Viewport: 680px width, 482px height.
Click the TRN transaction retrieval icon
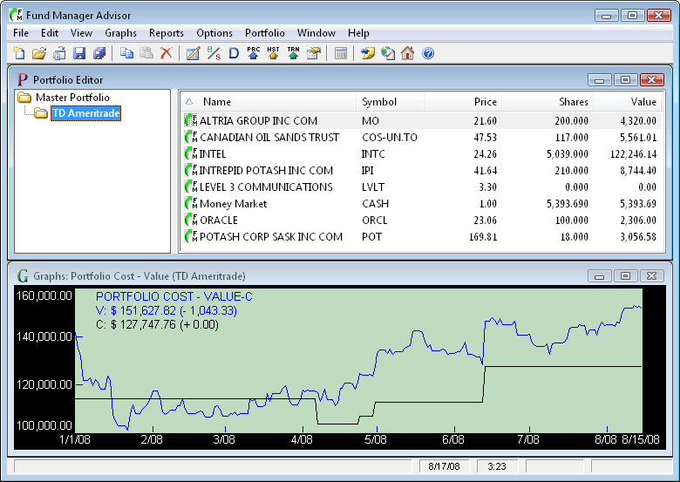click(x=293, y=53)
